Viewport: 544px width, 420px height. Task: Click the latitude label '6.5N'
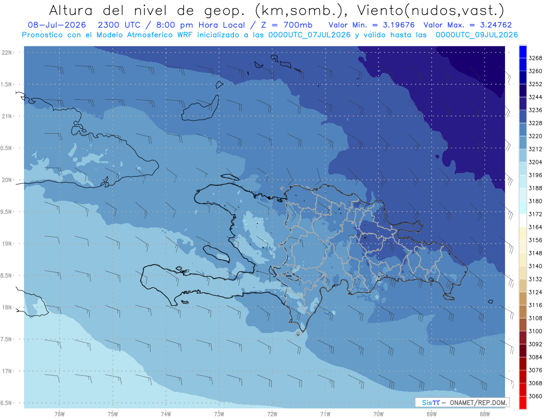[x=6, y=403]
